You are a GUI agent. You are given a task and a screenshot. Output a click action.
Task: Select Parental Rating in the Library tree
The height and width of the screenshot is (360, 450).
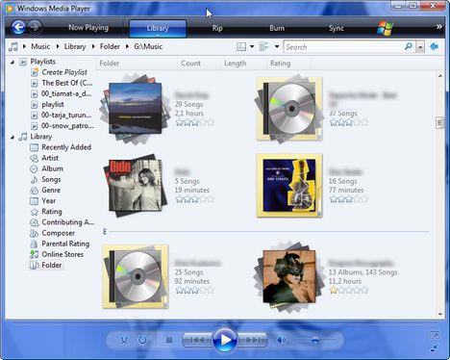pyautogui.click(x=65, y=244)
